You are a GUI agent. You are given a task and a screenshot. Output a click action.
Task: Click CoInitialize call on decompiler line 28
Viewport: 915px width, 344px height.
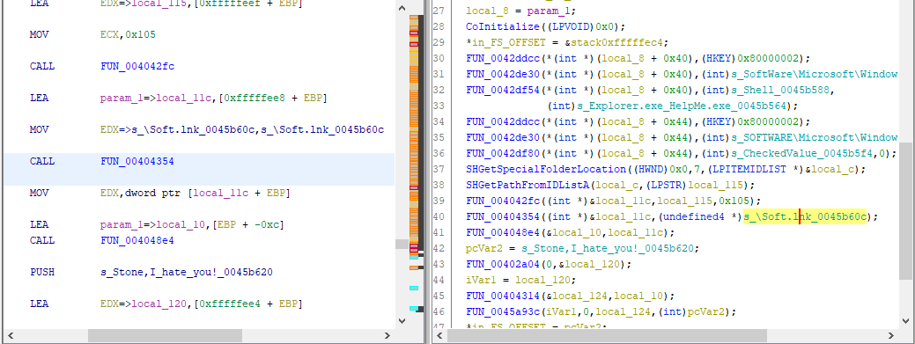click(x=502, y=26)
